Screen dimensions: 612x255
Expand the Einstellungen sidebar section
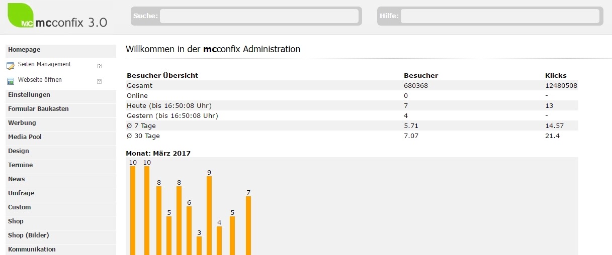(x=29, y=95)
